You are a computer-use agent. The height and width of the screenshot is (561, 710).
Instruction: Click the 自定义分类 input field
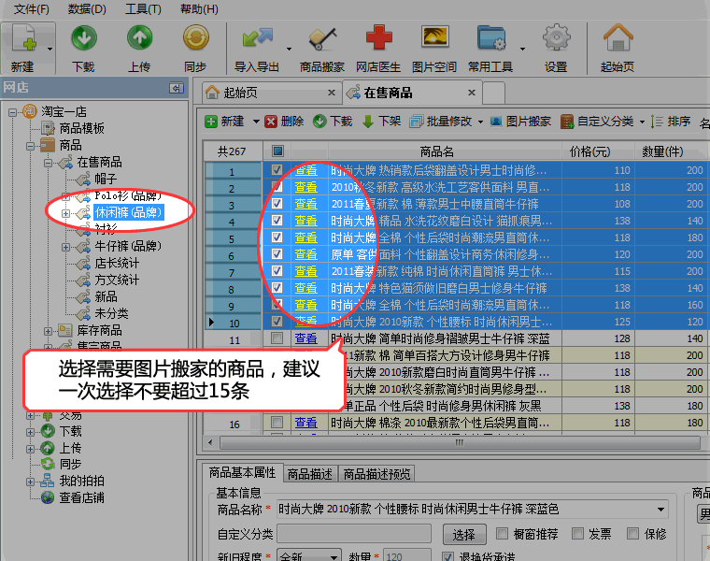(x=354, y=534)
